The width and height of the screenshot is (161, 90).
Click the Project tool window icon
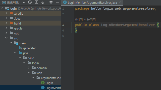click(4, 2)
